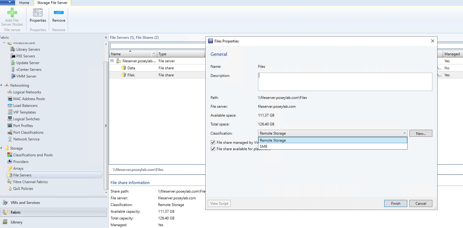463x228 pixels.
Task: Toggle File share managed by Virtual Machine Manager
Action: 213,142
